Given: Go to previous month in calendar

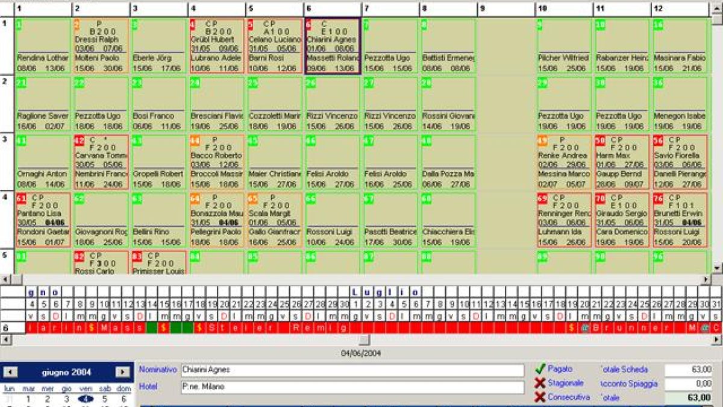Looking at the screenshot, I should coord(11,373).
